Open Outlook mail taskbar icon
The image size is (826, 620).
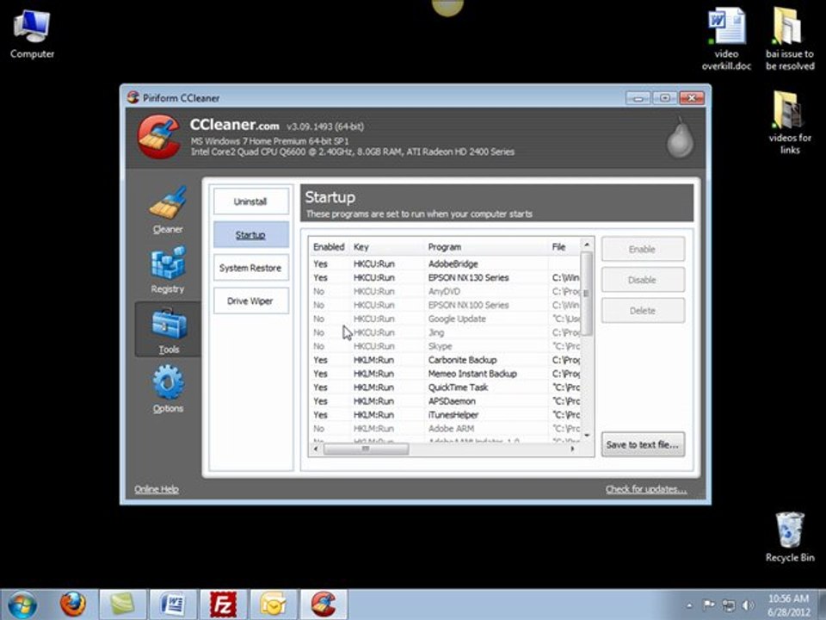coord(274,604)
